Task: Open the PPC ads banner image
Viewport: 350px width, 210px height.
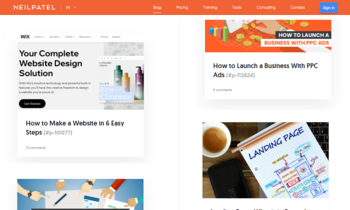Action: tap(268, 36)
